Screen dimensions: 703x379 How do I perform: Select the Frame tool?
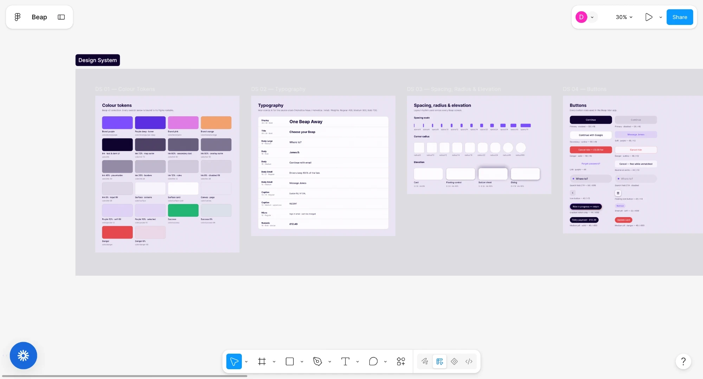point(262,361)
